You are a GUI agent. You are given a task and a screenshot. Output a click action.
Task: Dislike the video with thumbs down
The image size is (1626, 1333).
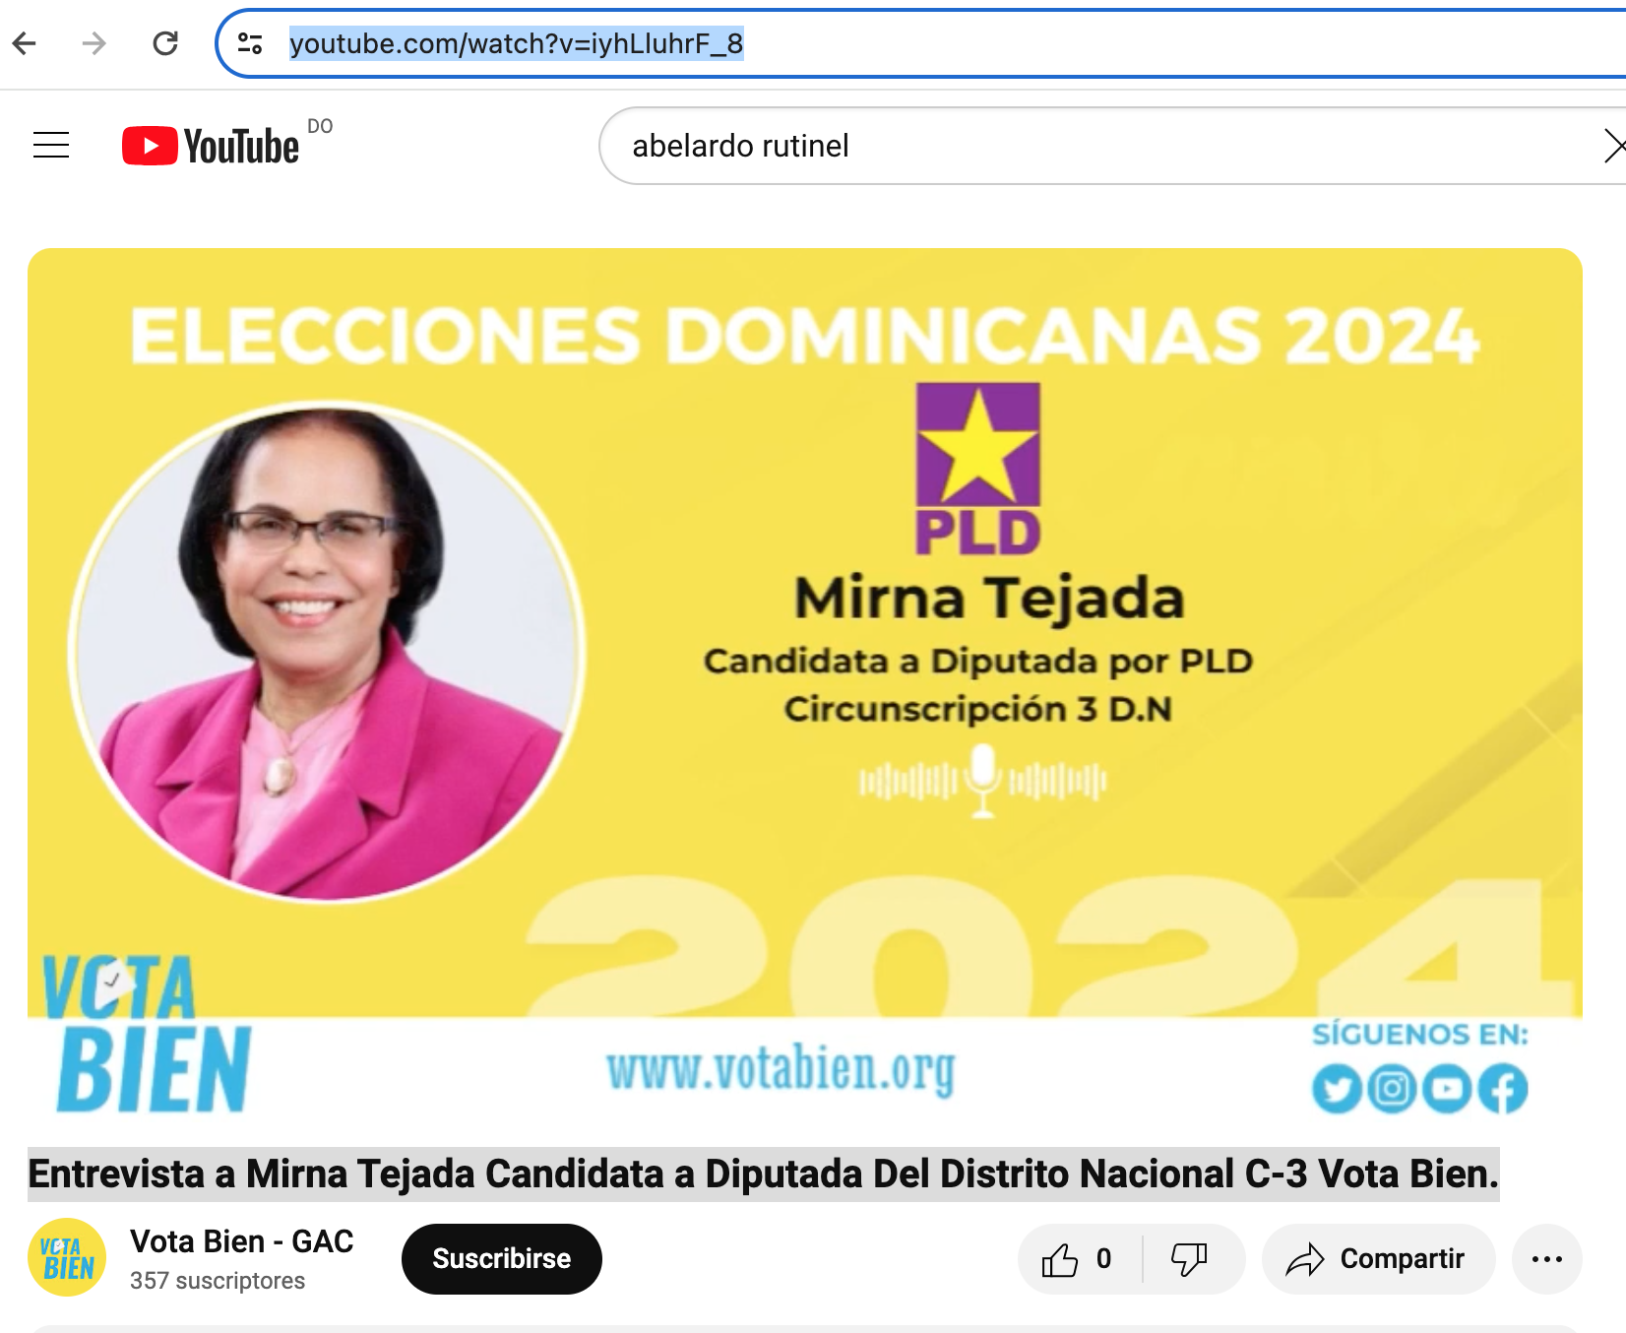pos(1189,1259)
